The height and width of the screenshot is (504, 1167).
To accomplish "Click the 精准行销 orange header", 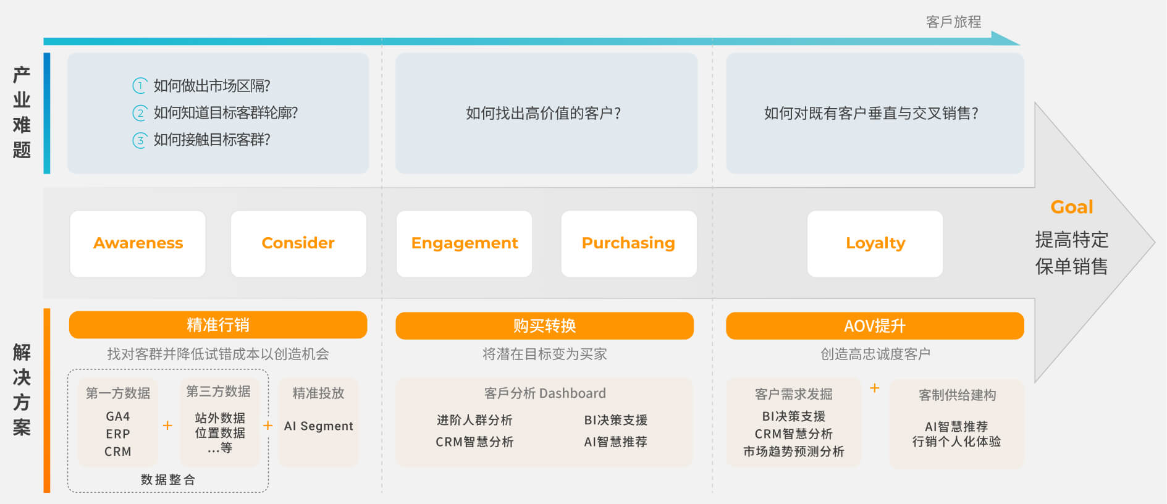I will 218,325.
